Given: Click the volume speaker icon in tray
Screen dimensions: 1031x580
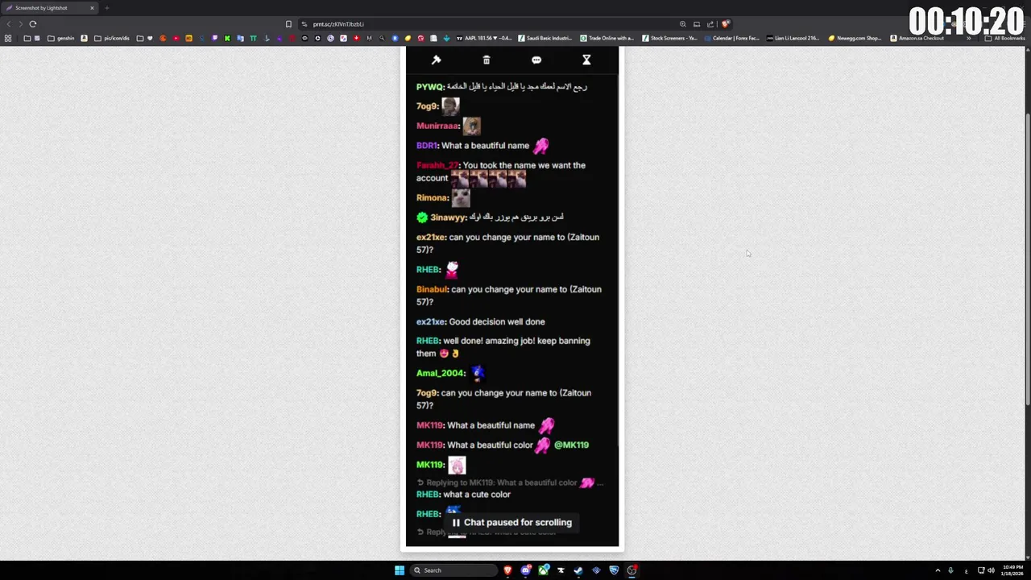Looking at the screenshot, I should pos(991,570).
